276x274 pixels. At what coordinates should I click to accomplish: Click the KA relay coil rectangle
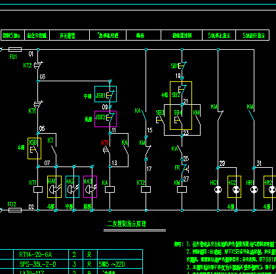pos(110,189)
